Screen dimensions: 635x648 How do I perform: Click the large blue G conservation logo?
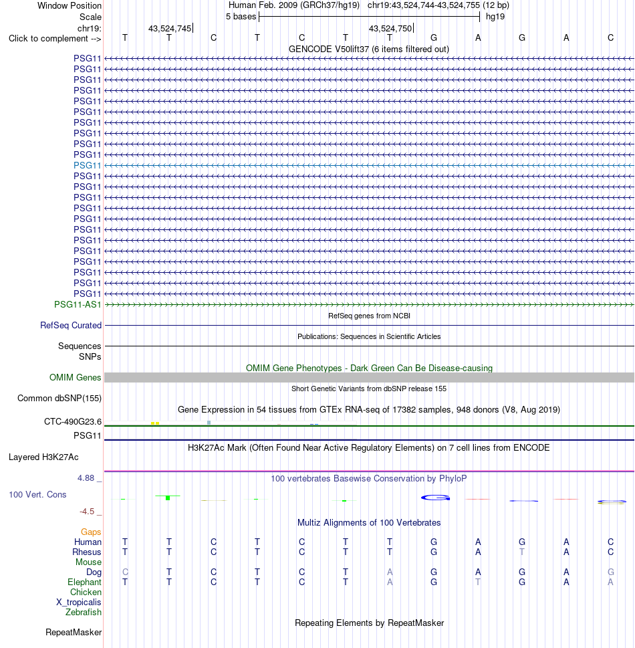435,498
